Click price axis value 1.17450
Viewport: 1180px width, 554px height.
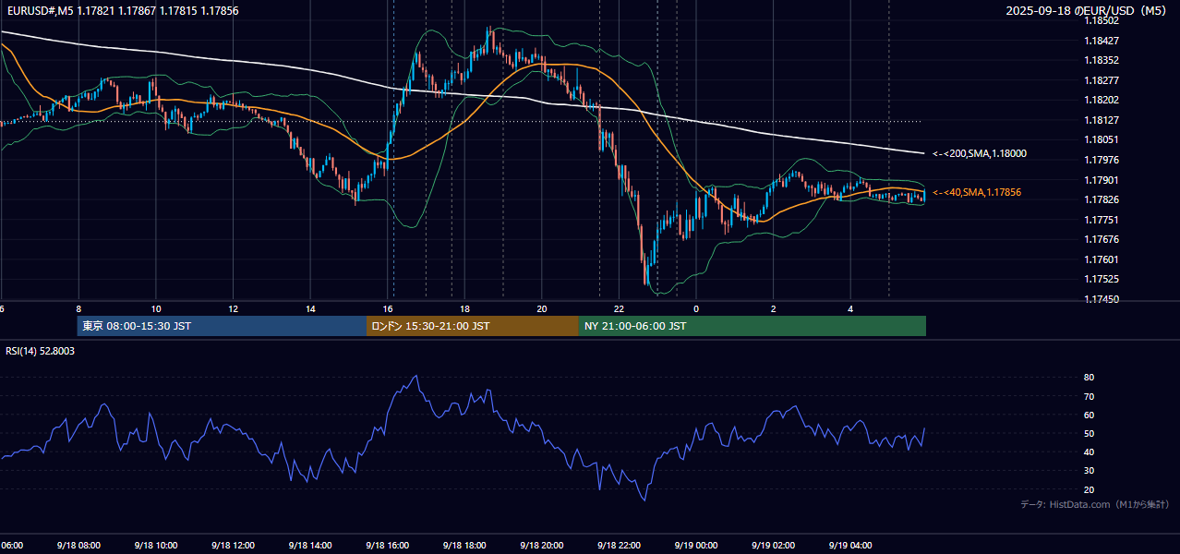click(x=1102, y=299)
